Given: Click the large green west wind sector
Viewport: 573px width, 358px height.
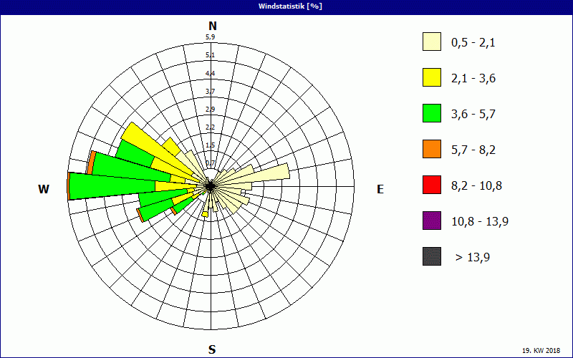Looking at the screenshot, I should pyautogui.click(x=112, y=186).
